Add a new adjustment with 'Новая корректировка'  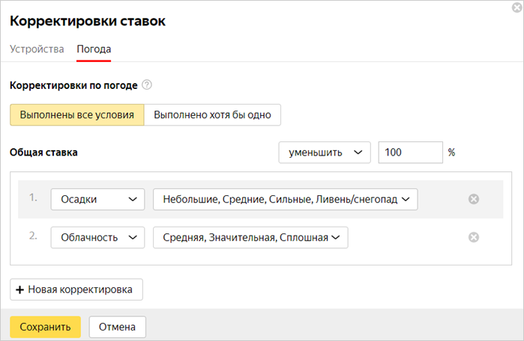click(x=76, y=289)
